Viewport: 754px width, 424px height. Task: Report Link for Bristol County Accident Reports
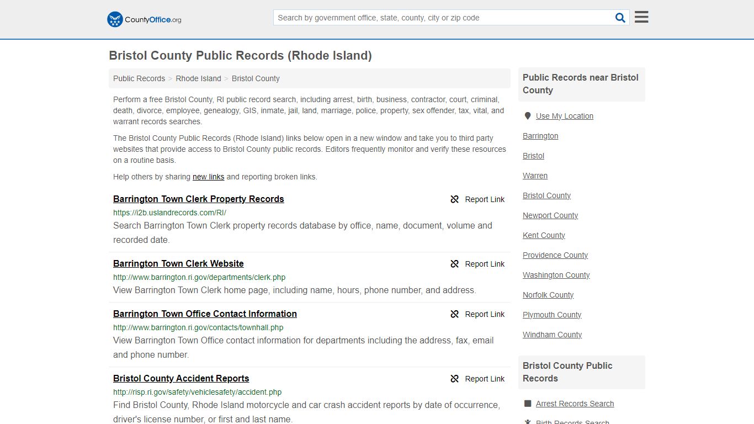click(485, 379)
